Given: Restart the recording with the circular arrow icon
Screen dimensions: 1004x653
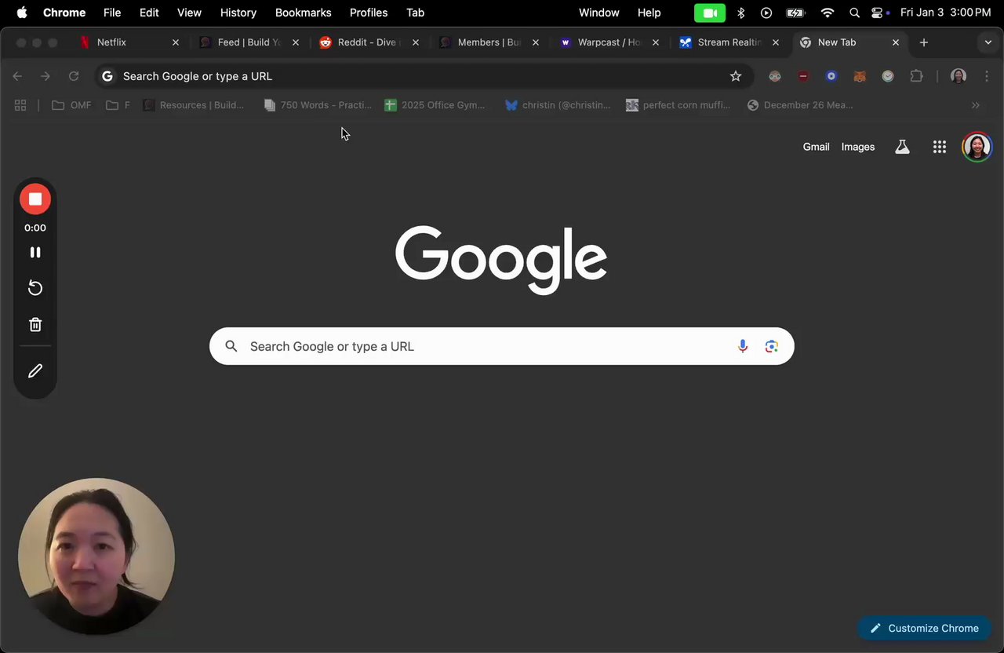Looking at the screenshot, I should 35,288.
